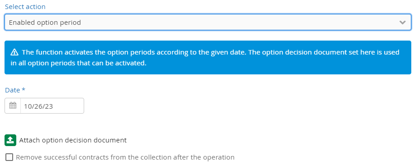This screenshot has height=165, width=414.
Task: Click the green upload document icon
Action: 10,140
